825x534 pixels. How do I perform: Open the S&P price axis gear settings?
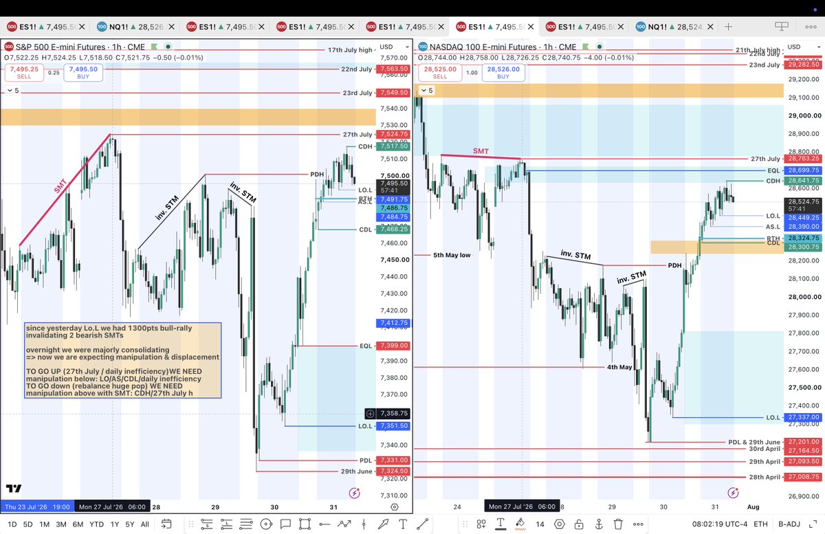tap(394, 507)
